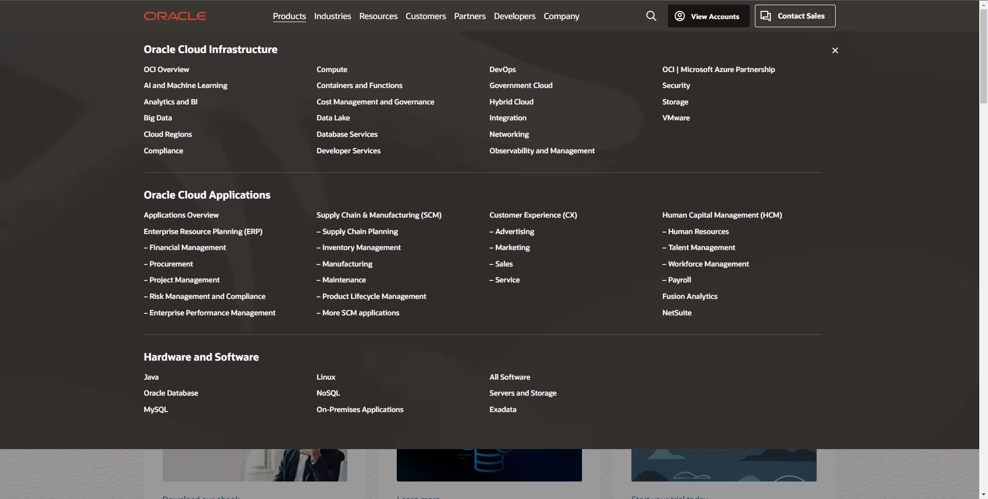Screen dimensions: 988x499
Task: Select Developer Services
Action: [x=348, y=151]
